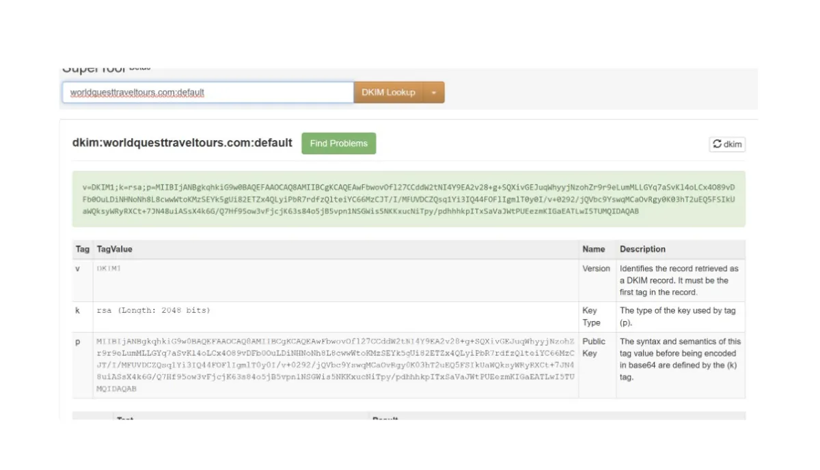Select the DKIM1 tag value cell

coord(336,281)
